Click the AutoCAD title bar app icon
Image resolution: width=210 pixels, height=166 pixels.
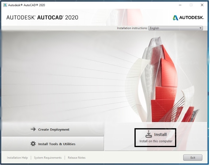[x=5, y=5]
